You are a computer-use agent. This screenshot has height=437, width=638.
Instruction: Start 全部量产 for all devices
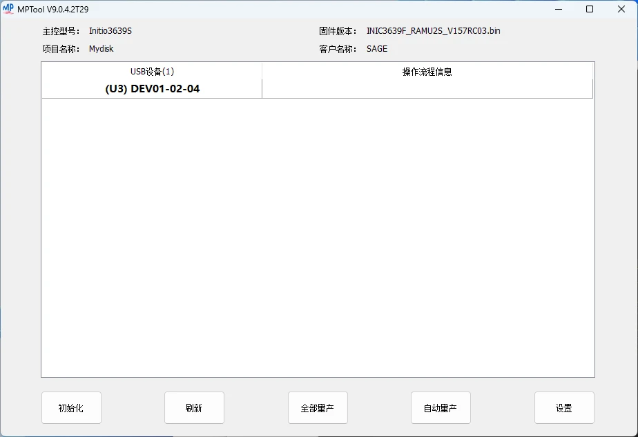tap(318, 407)
